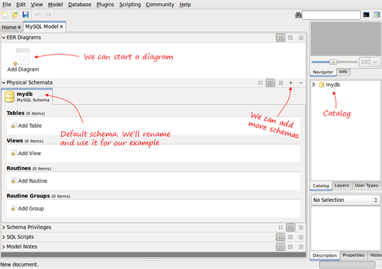Screen dimensions: 382x269
Task: Save the model with the floppy icon
Action: pos(25,15)
